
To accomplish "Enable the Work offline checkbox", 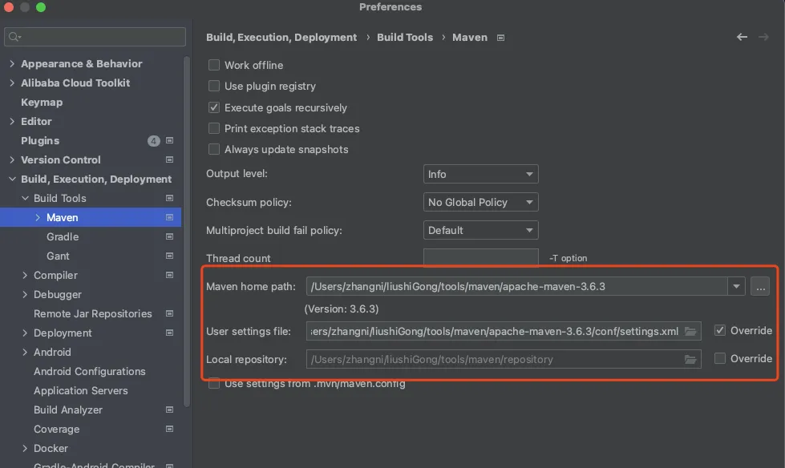I will [x=214, y=65].
